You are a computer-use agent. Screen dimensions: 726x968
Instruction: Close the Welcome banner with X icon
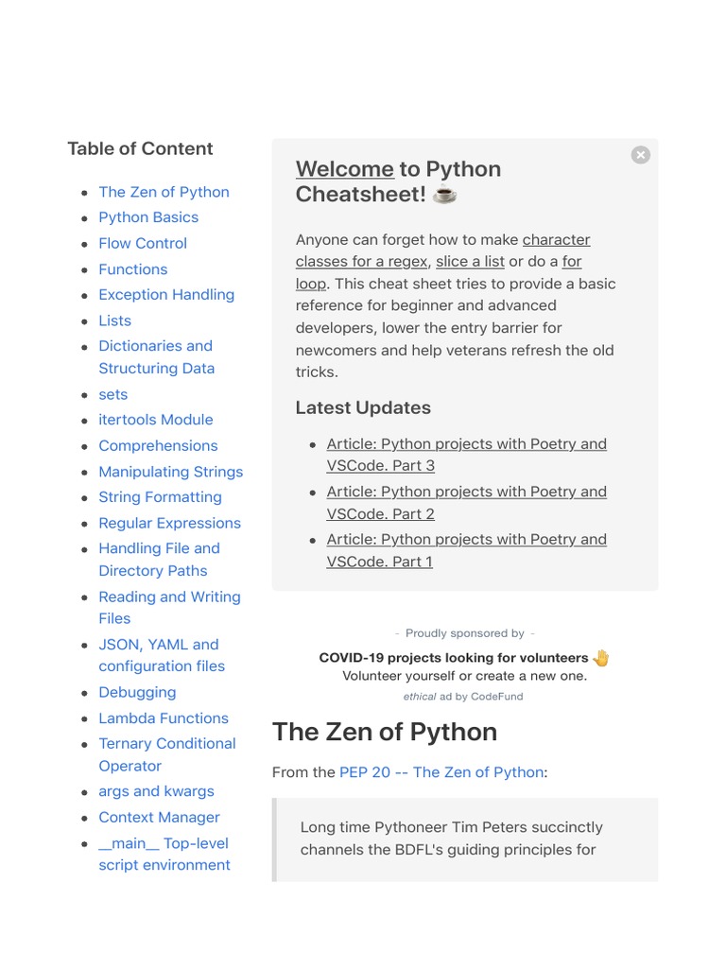click(x=640, y=155)
